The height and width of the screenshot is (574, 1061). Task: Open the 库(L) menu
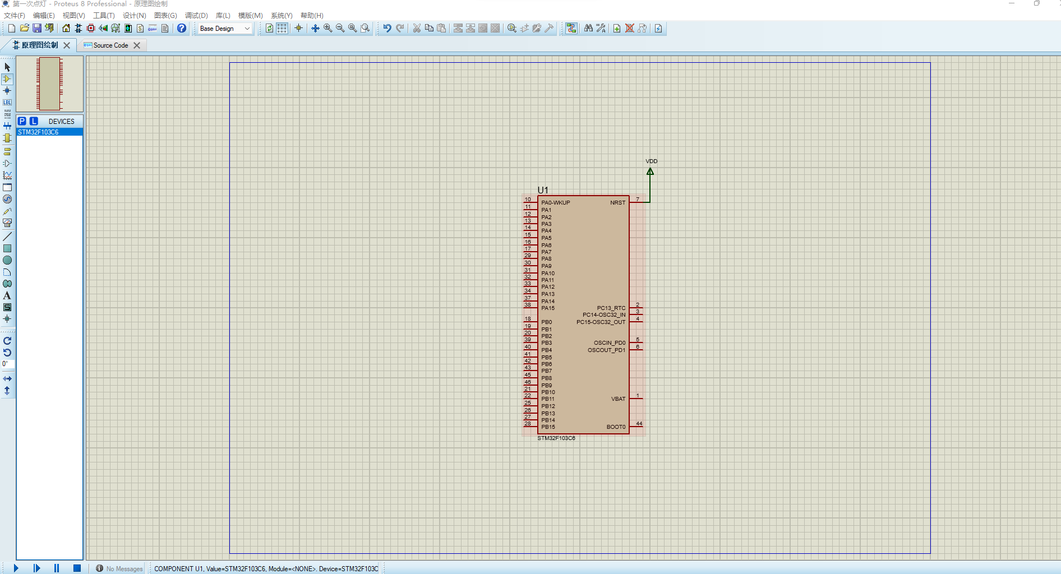coord(223,15)
